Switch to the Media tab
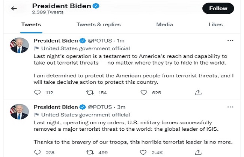The width and height of the screenshot is (244, 157). [164, 25]
